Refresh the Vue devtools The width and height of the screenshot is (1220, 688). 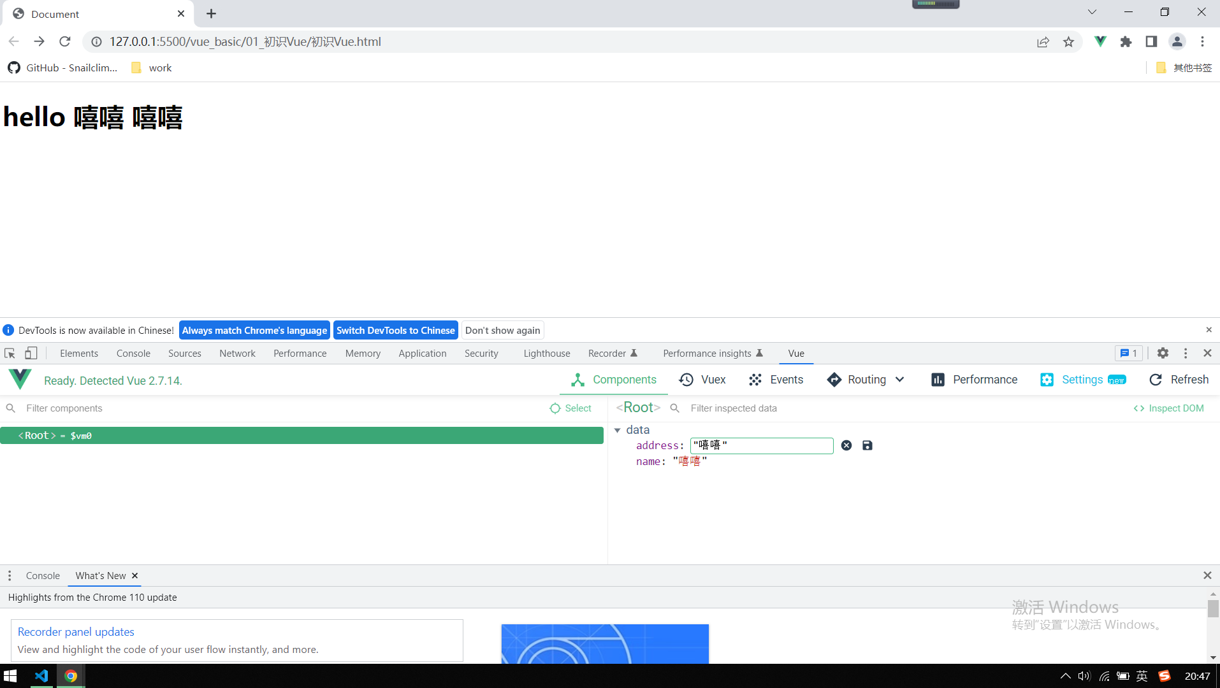[x=1179, y=380]
